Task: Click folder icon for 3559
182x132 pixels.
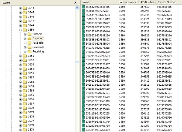Action: [x=25, y=86]
